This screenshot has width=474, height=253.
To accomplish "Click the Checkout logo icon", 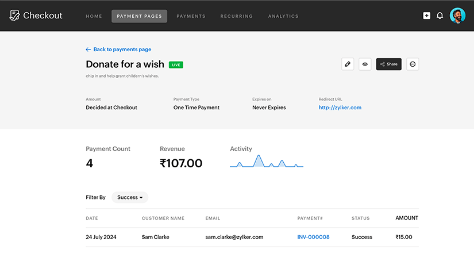I will pyautogui.click(x=14, y=16).
